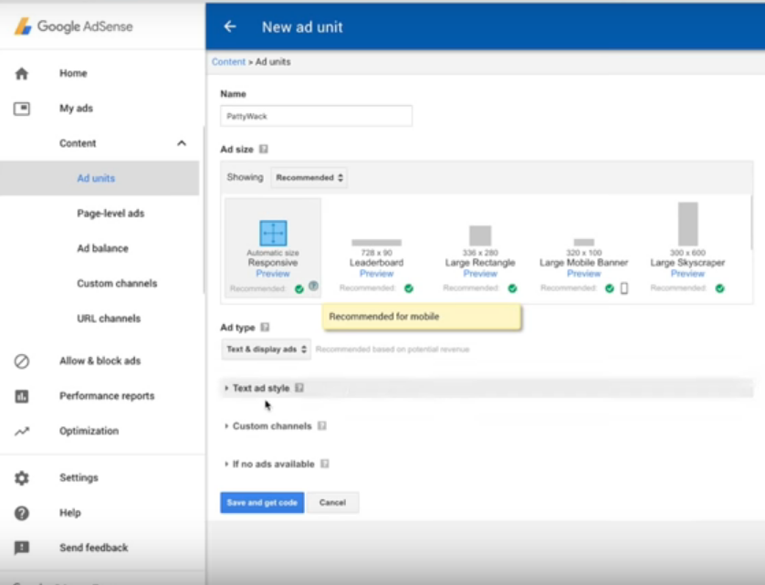Open Page-level ads in sidebar
The height and width of the screenshot is (585, 765).
tap(110, 214)
